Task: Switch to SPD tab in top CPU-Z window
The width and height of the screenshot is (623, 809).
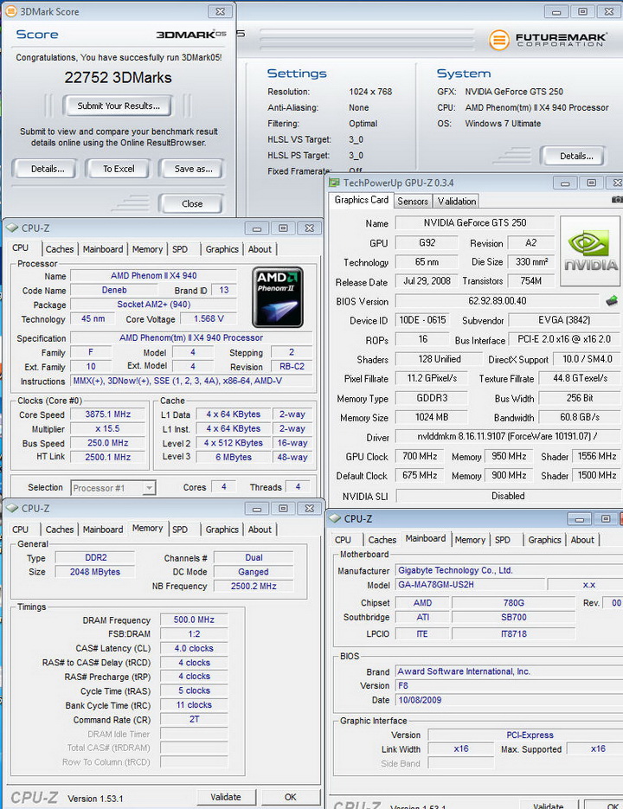Action: pyautogui.click(x=180, y=249)
